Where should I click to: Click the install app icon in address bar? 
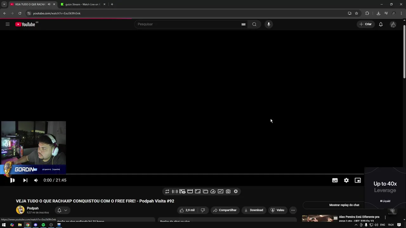point(350,13)
